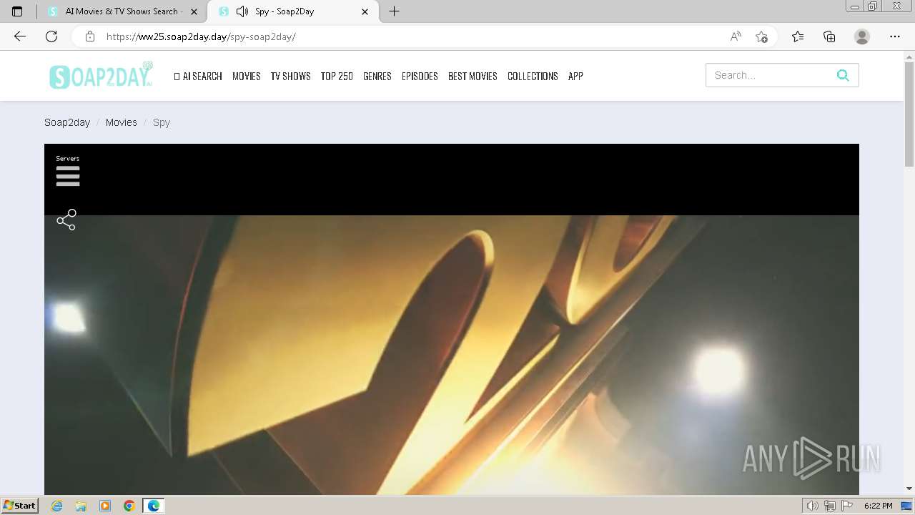Mute the Spy tab audio speaker icon
The image size is (915, 515).
(x=242, y=11)
